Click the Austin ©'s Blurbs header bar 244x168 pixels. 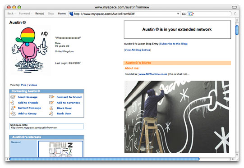(x=177, y=63)
